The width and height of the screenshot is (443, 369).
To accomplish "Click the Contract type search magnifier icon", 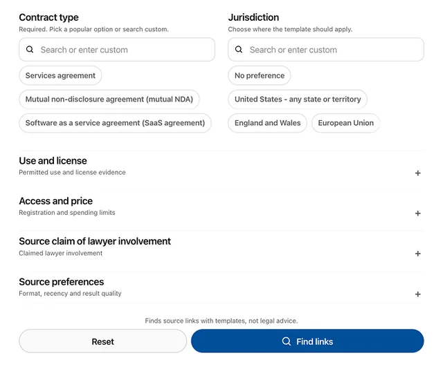I will point(30,49).
